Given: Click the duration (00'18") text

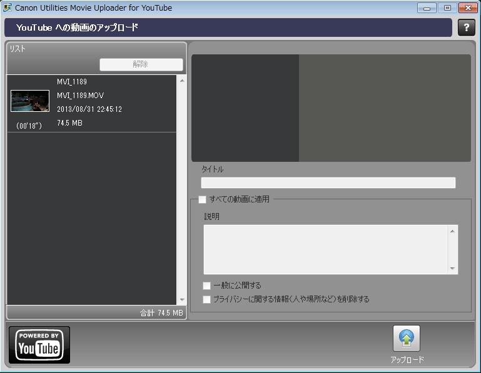Looking at the screenshot, I should (x=29, y=126).
